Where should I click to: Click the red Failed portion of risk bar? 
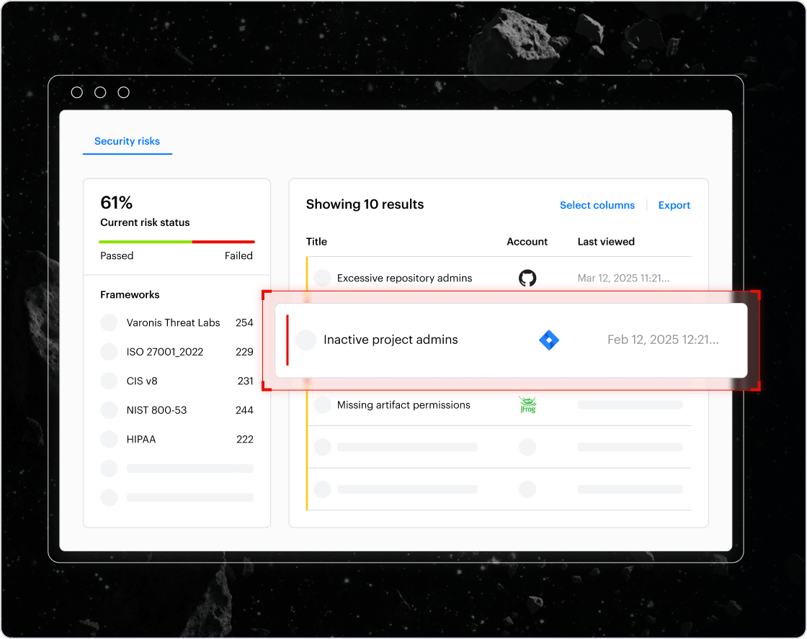tap(223, 242)
